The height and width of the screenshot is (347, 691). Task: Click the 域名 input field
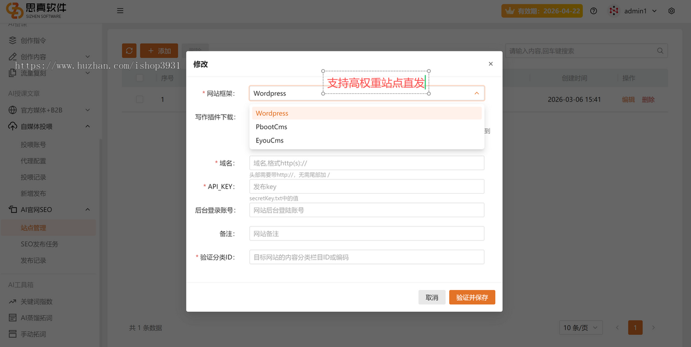(367, 163)
